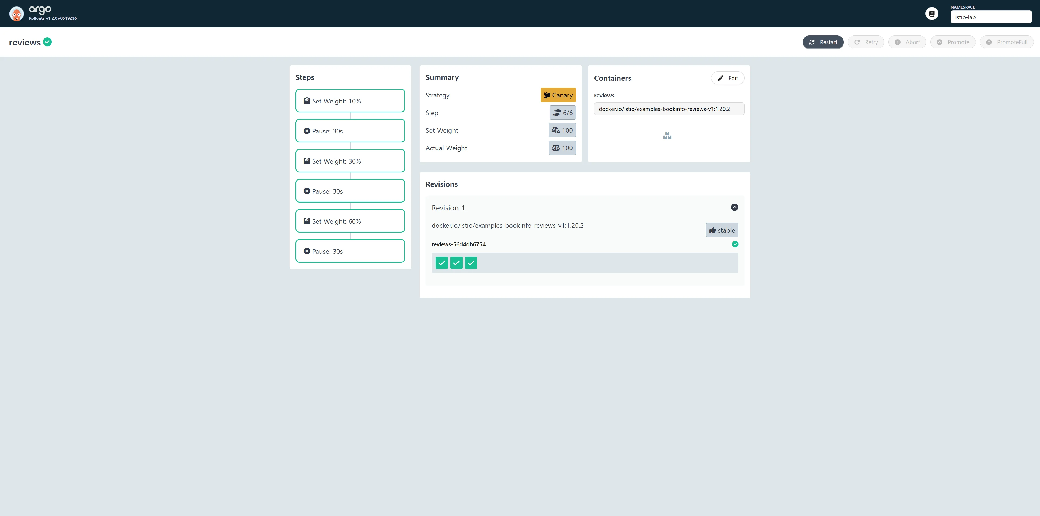This screenshot has width=1040, height=516.
Task: Click the Set Weight 100 scale badge
Action: [562, 130]
